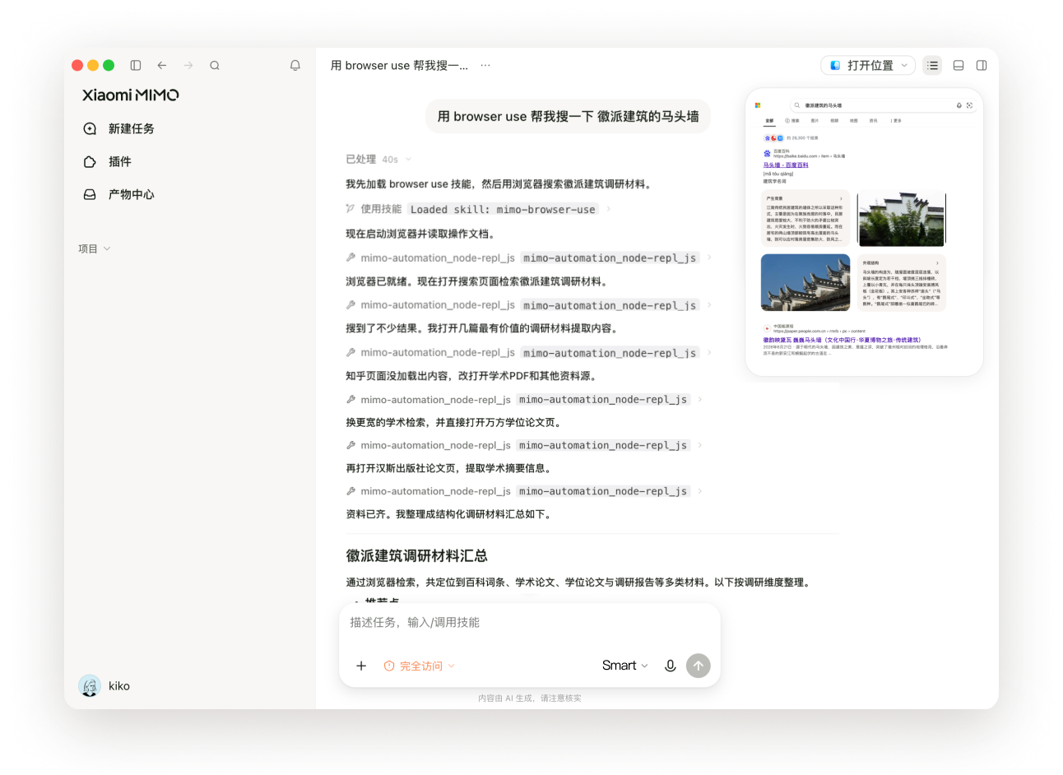
Task: Collapse the 已处理 40s details
Action: pos(378,159)
